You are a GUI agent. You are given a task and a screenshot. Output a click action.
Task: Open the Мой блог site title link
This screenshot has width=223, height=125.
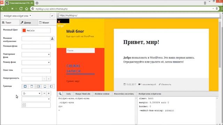point(75,31)
